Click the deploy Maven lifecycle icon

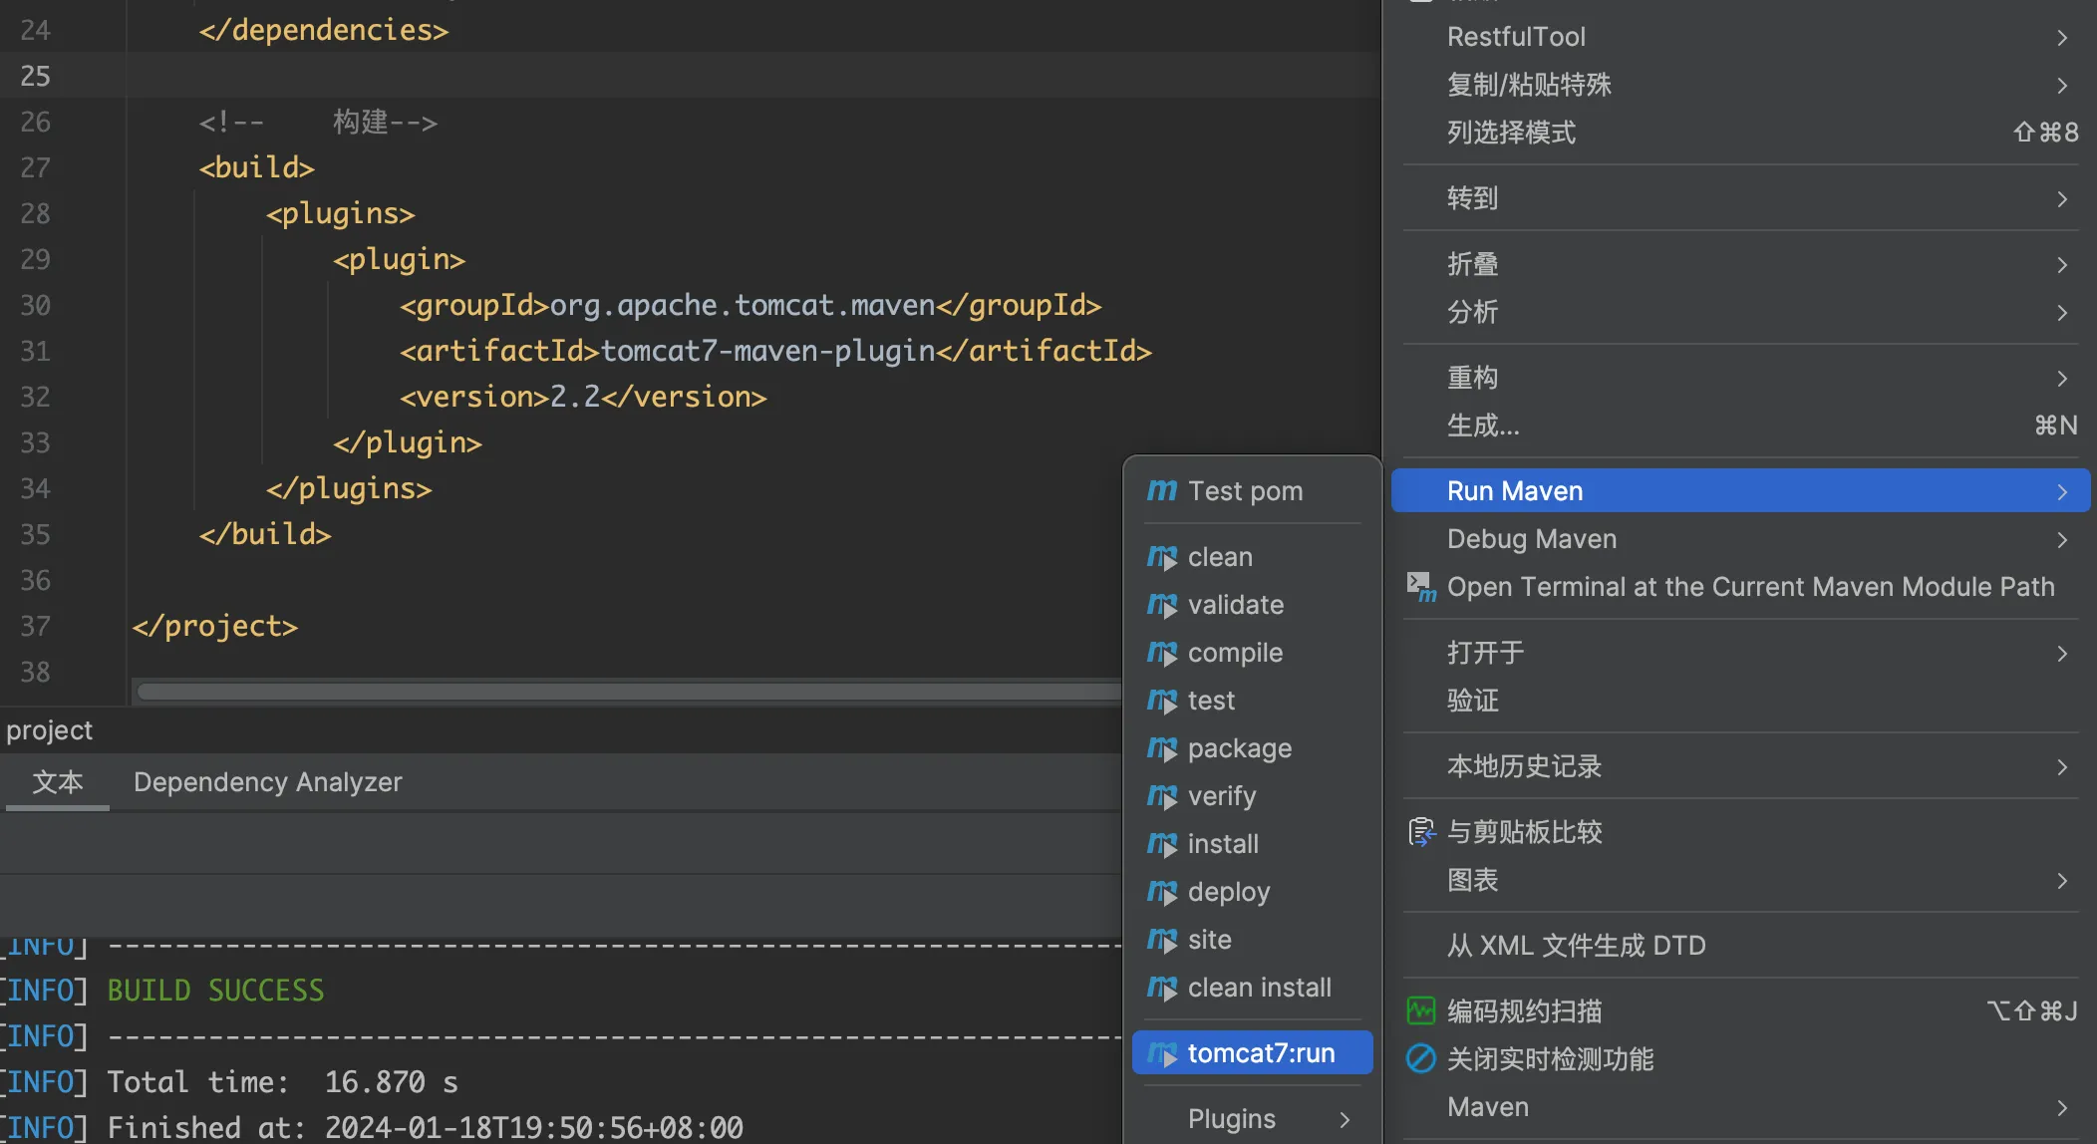(x=1160, y=892)
